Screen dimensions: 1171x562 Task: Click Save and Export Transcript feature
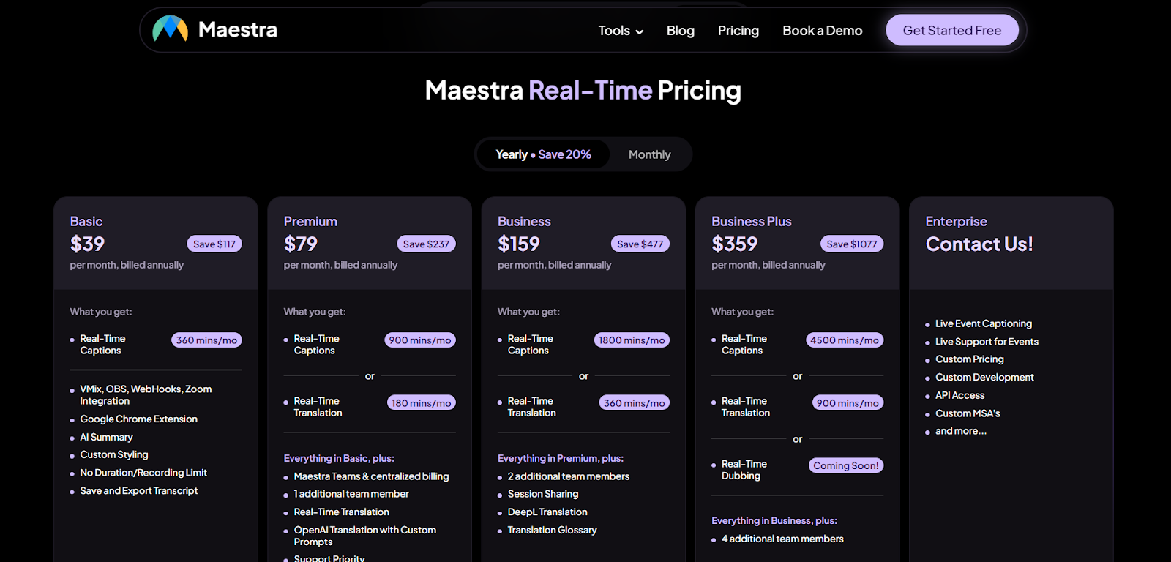(x=138, y=491)
